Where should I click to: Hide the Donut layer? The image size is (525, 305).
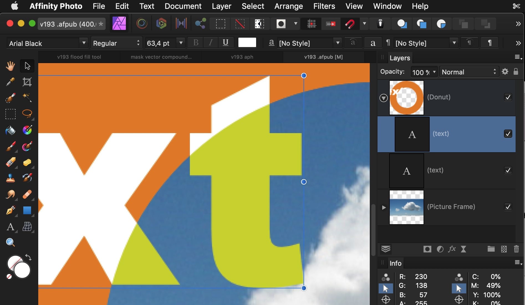click(508, 97)
